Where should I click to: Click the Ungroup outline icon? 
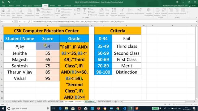pyautogui.click(x=176, y=11)
